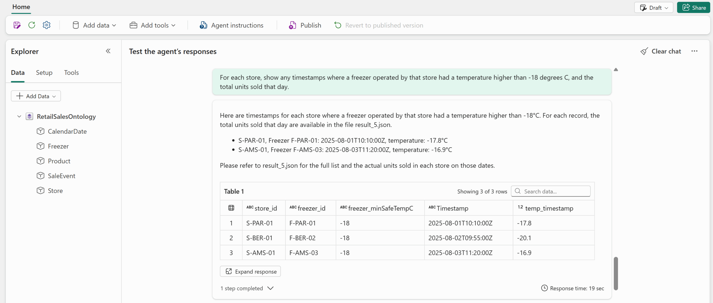Viewport: 713px width, 303px height.
Task: Switch to the Tools tab
Action: 71,73
